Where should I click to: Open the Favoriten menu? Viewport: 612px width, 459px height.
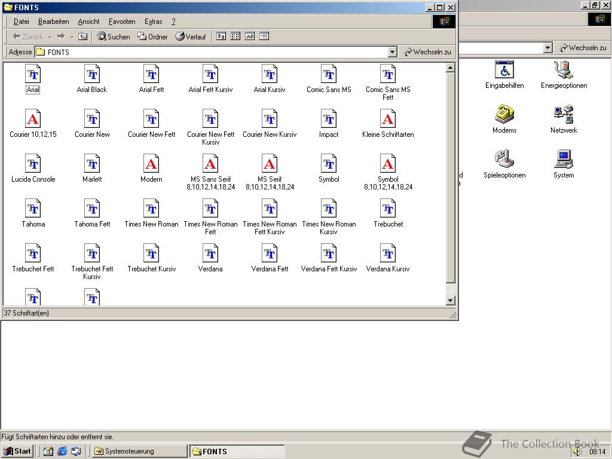122,22
